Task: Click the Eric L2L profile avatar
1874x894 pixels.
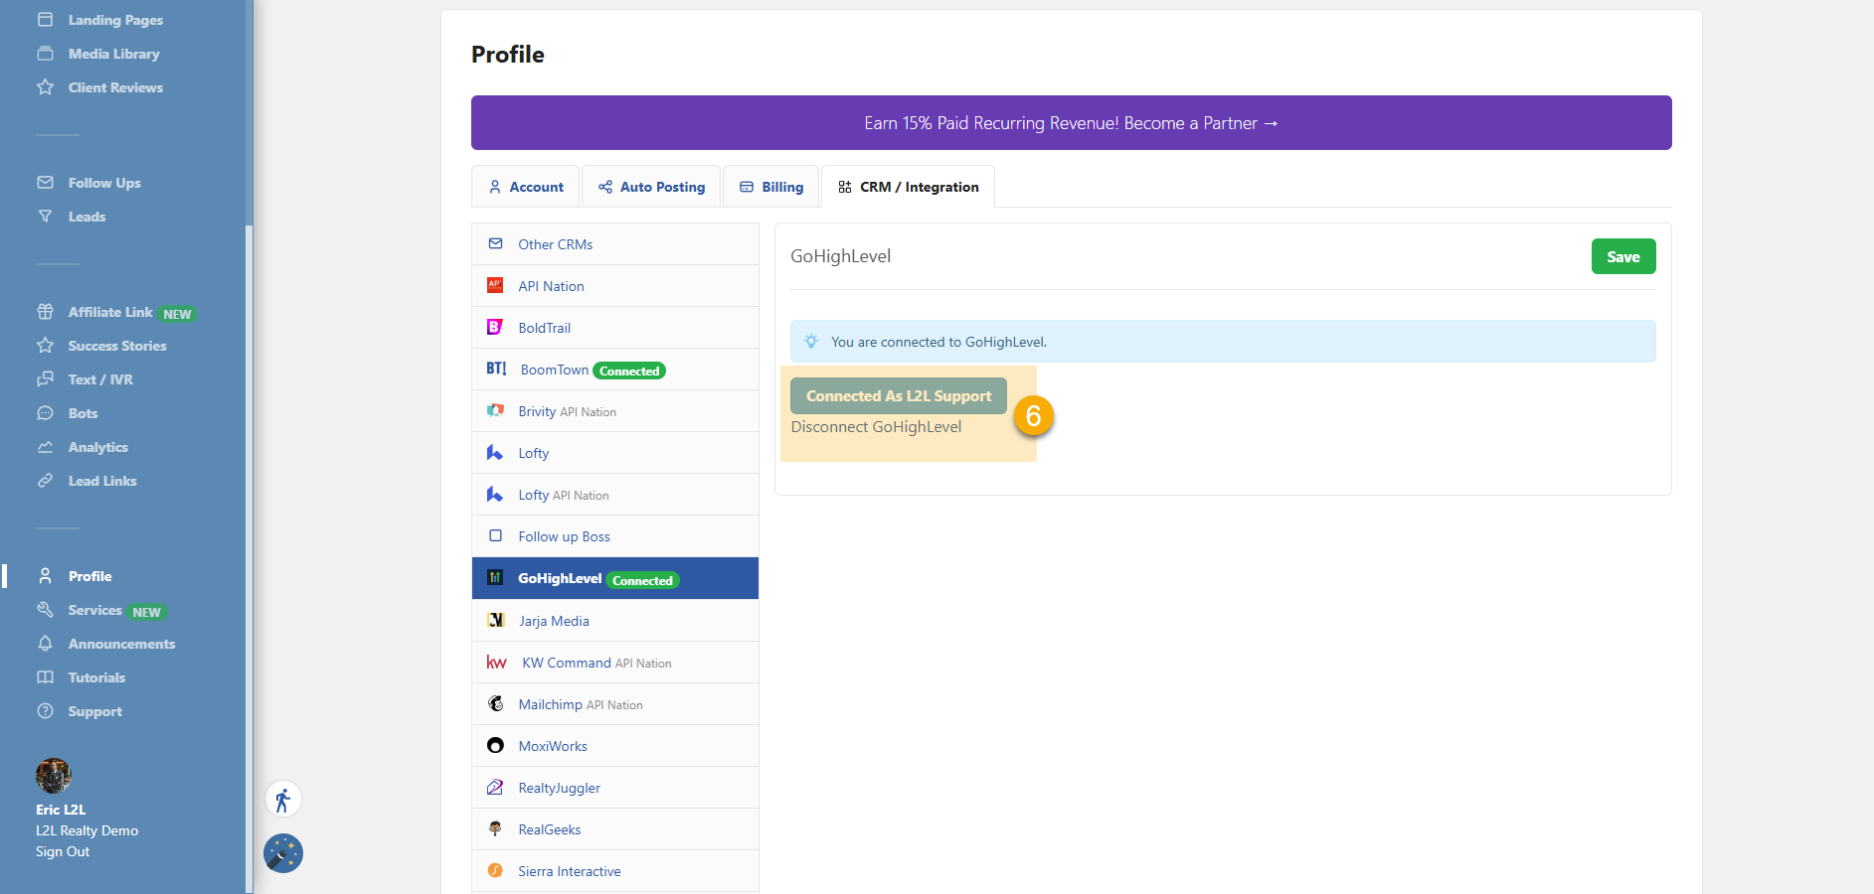Action: coord(54,776)
